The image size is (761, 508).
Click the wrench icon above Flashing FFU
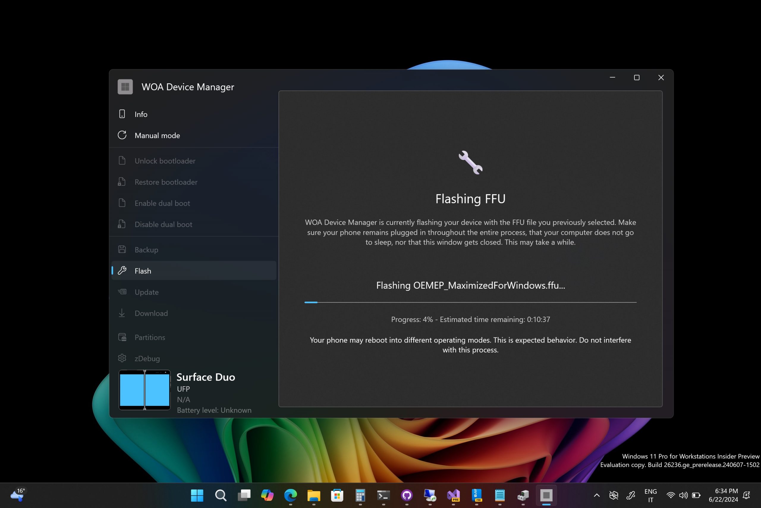pyautogui.click(x=471, y=162)
